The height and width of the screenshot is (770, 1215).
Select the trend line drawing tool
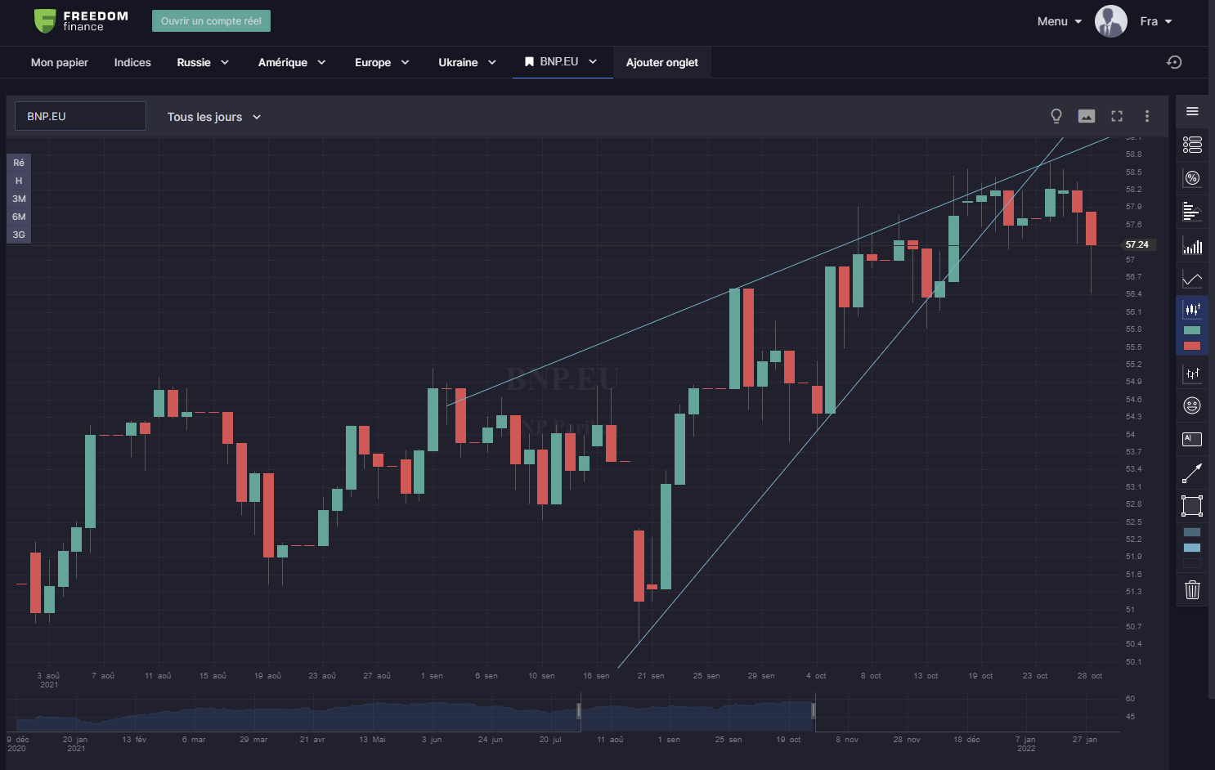point(1192,472)
